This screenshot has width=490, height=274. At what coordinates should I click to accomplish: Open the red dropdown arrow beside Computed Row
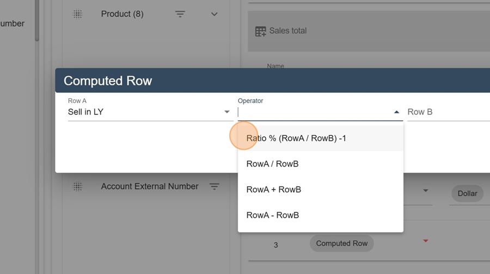425,241
